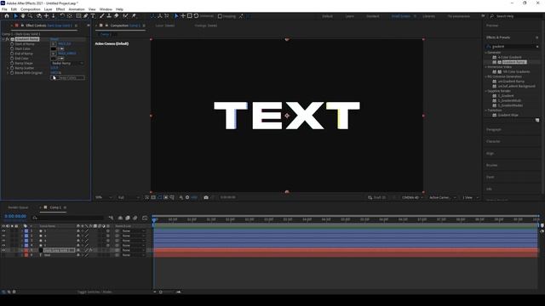Click the current time 0:00:00:00 display
The image size is (545, 306).
tap(15, 216)
